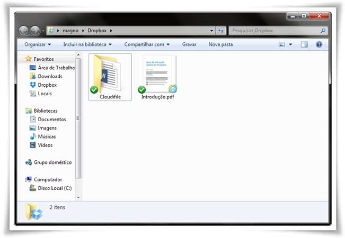Select Grupo doméstico in the sidebar
Viewport: 345px width, 238px height.
click(x=53, y=162)
